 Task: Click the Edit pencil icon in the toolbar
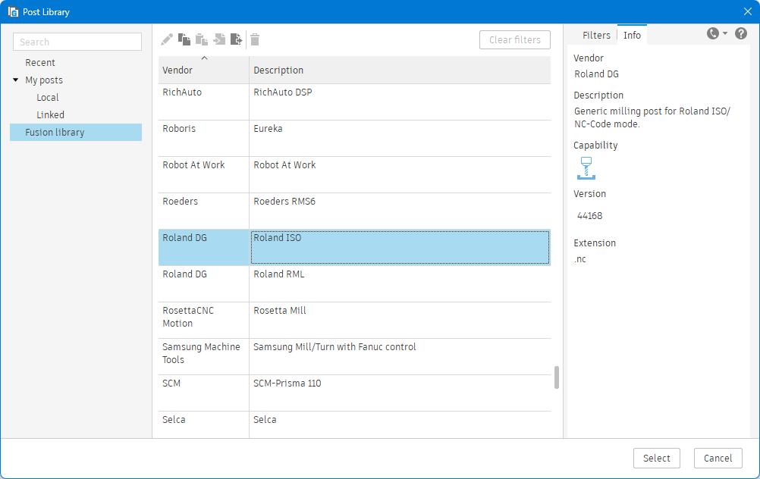(x=166, y=39)
